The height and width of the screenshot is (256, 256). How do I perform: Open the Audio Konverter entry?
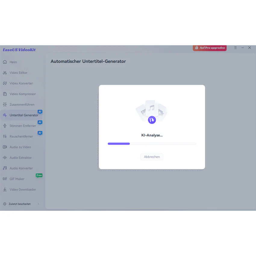click(x=21, y=168)
